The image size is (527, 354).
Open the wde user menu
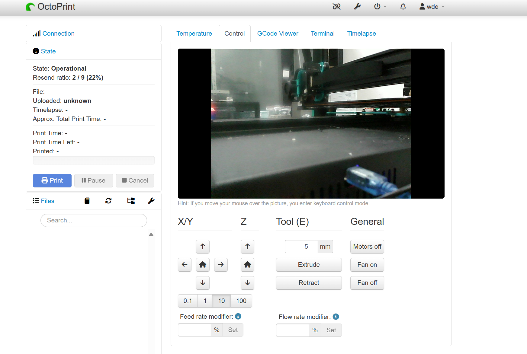click(432, 7)
